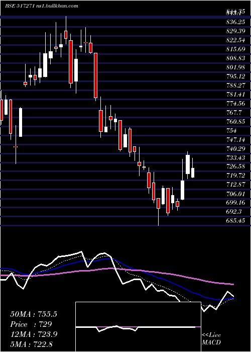Click the 781.41 price axis label
The image size is (251, 352).
pos(235,95)
